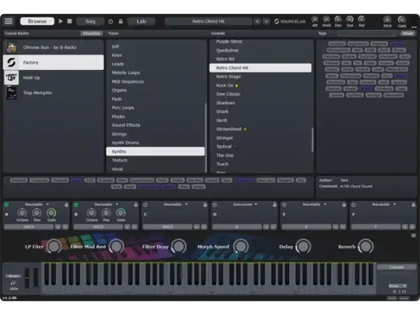Click the tag search field
This screenshot has width=420, height=315.
367,34
